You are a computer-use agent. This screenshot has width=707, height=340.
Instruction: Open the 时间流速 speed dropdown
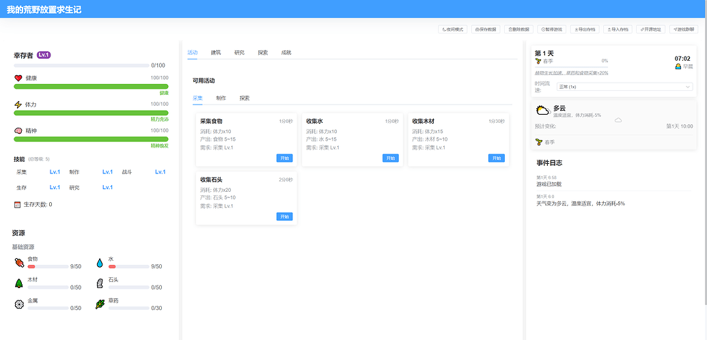click(x=624, y=87)
